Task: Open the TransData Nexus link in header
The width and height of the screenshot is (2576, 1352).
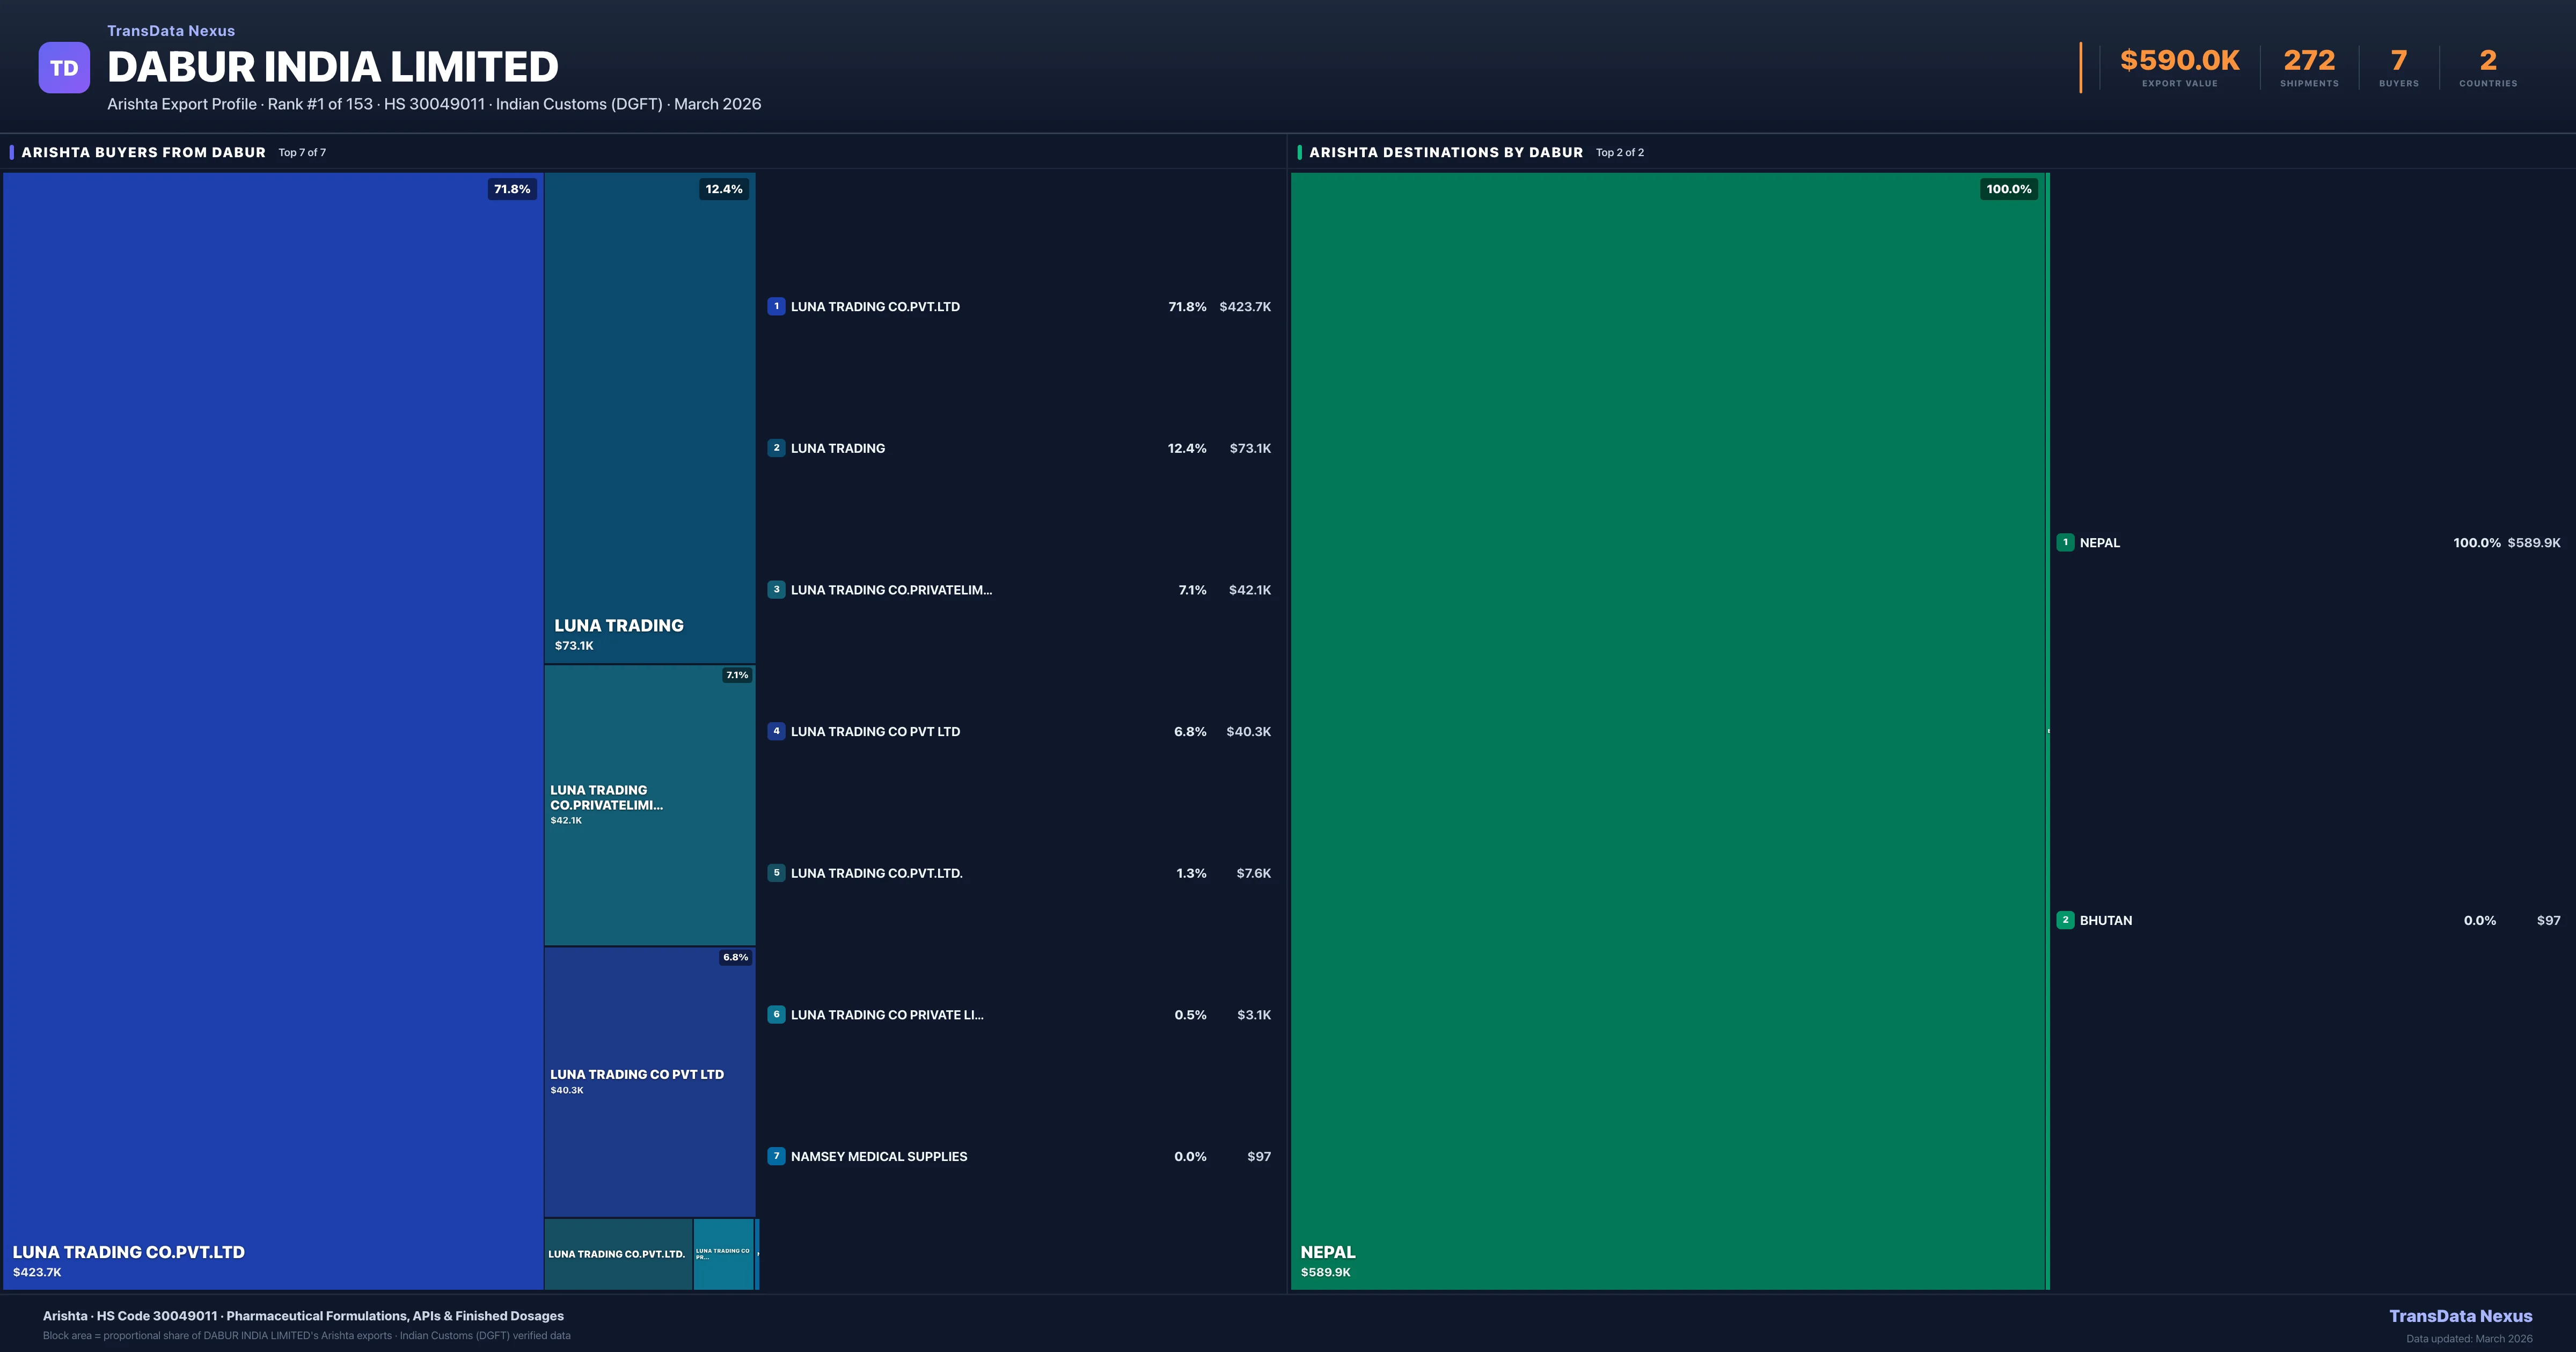Action: tap(171, 31)
